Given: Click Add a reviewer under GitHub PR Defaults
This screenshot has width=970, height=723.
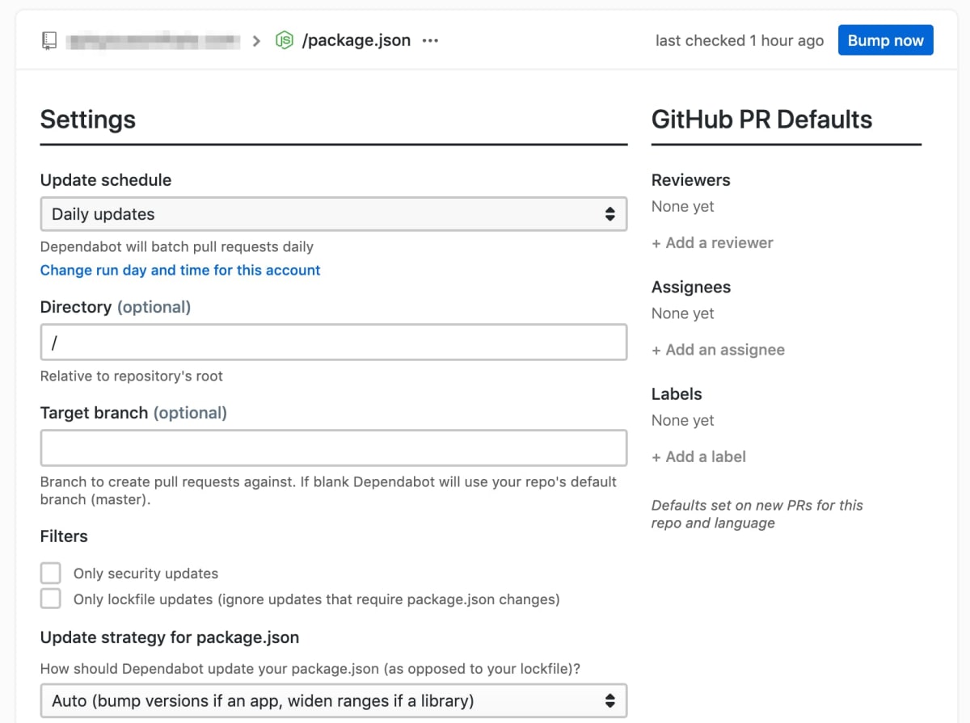Looking at the screenshot, I should click(712, 242).
